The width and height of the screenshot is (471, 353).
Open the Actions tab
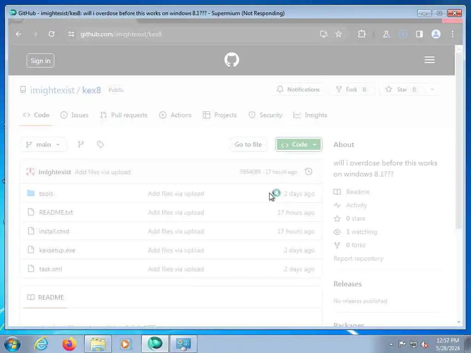pos(175,115)
